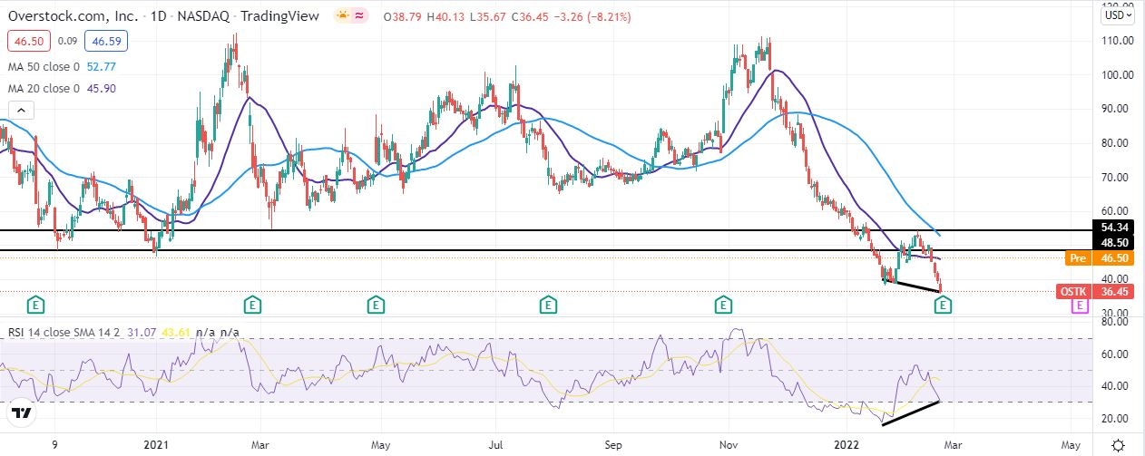The image size is (1145, 456).
Task: Click the 110.00 price axis label
Action: click(1116, 41)
